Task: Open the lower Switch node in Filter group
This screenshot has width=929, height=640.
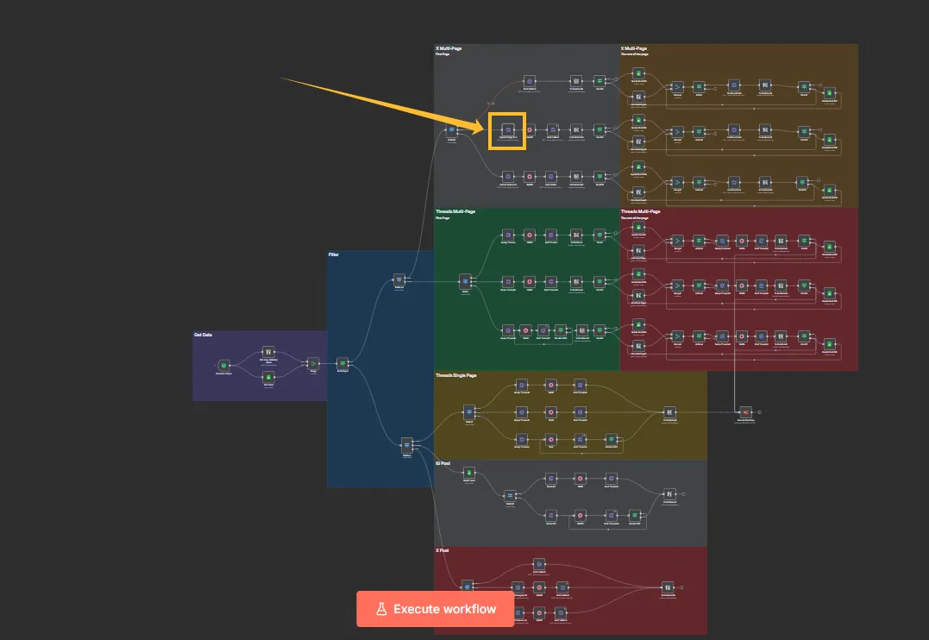Action: click(406, 445)
